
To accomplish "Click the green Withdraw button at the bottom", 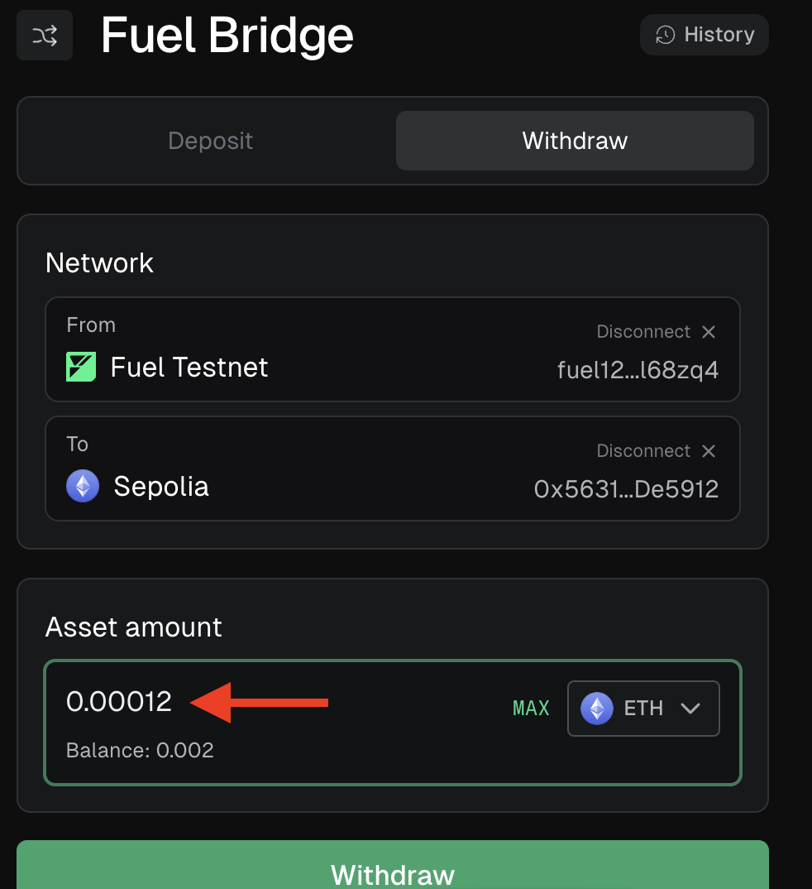I will [x=393, y=865].
